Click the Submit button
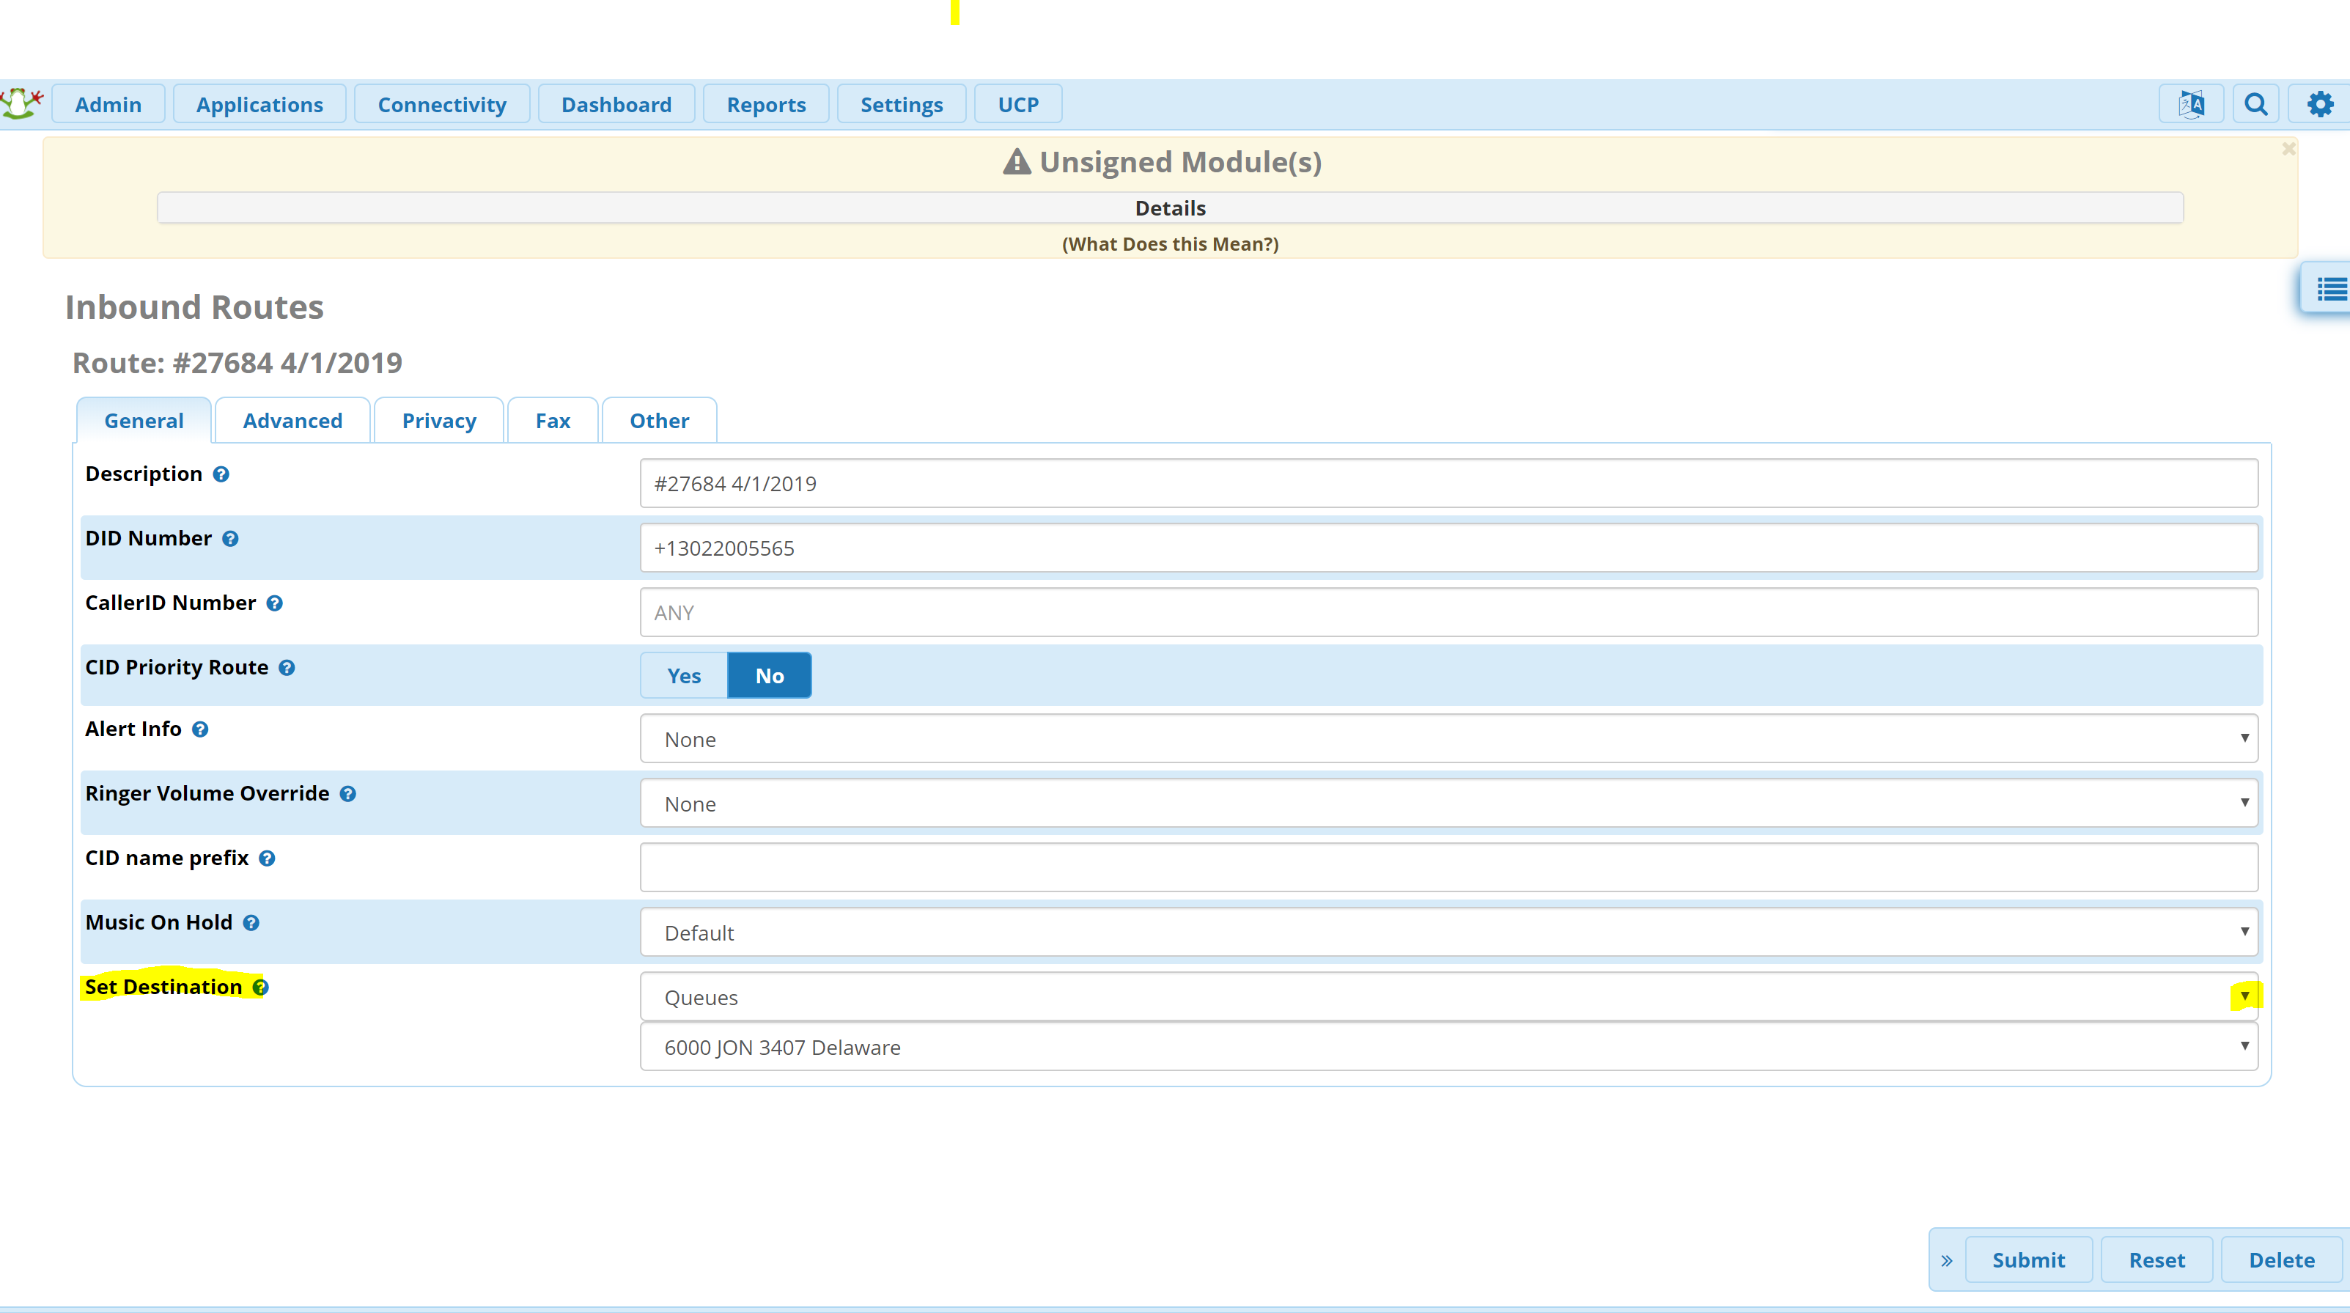This screenshot has height=1313, width=2350. point(2027,1260)
